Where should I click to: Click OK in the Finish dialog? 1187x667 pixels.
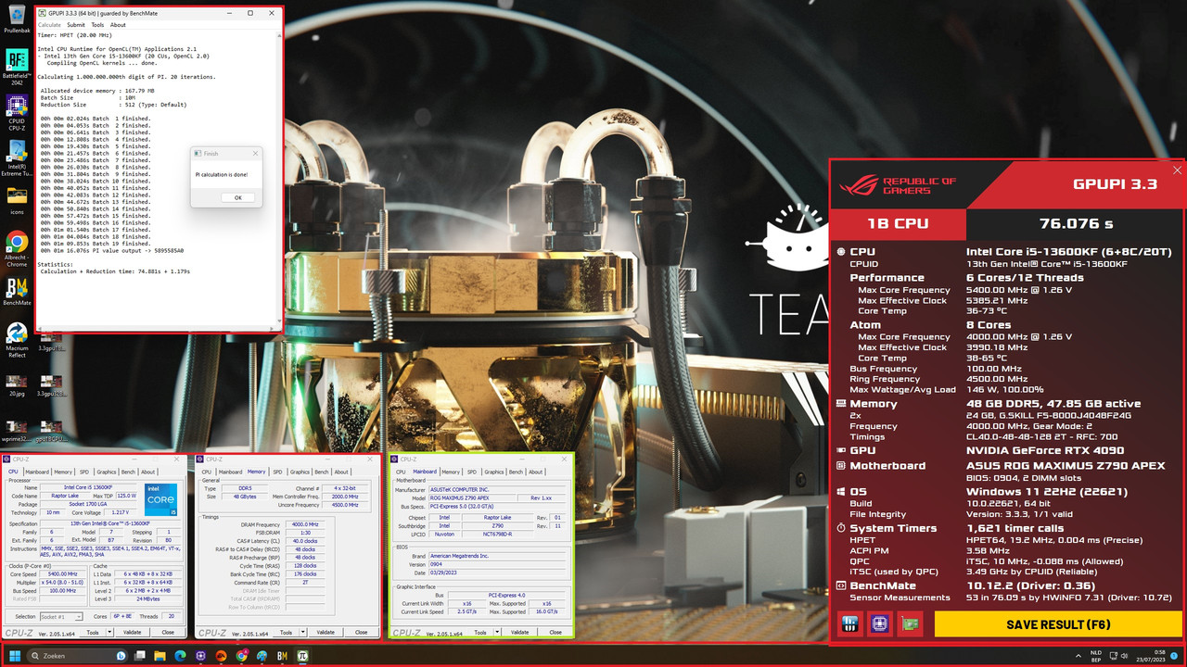tap(237, 197)
